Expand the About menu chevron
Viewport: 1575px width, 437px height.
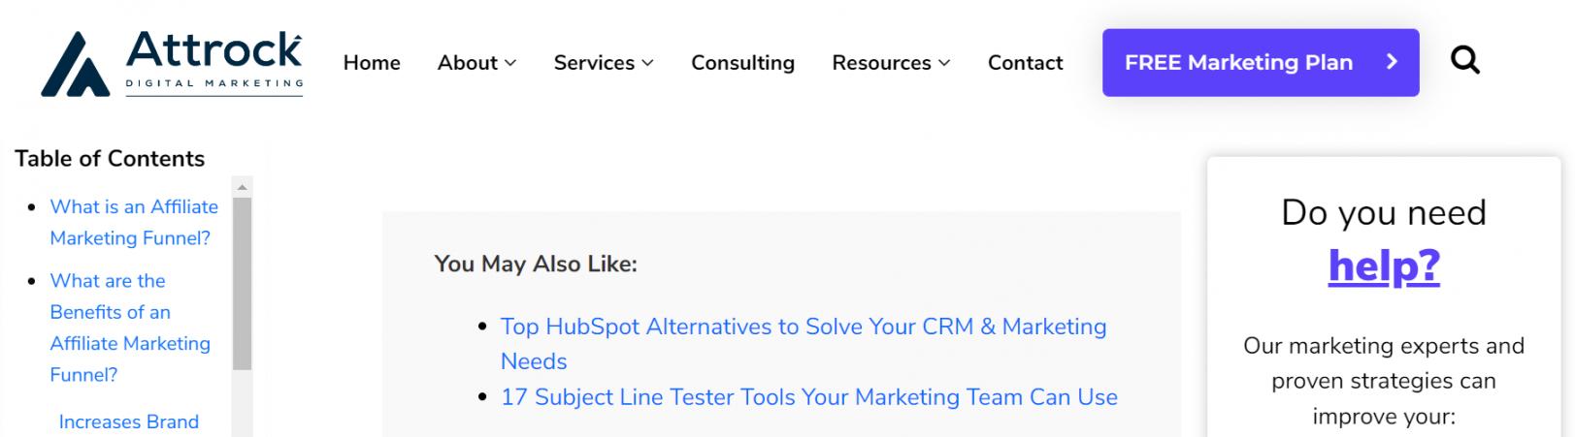510,64
